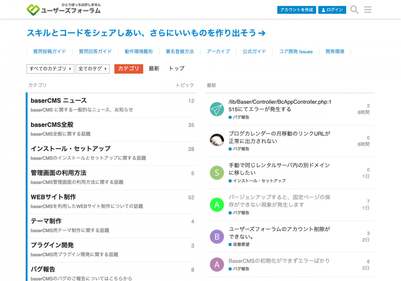Open the search with the magnifier icon
Viewport: 401px width, 281px height.
coord(354,10)
